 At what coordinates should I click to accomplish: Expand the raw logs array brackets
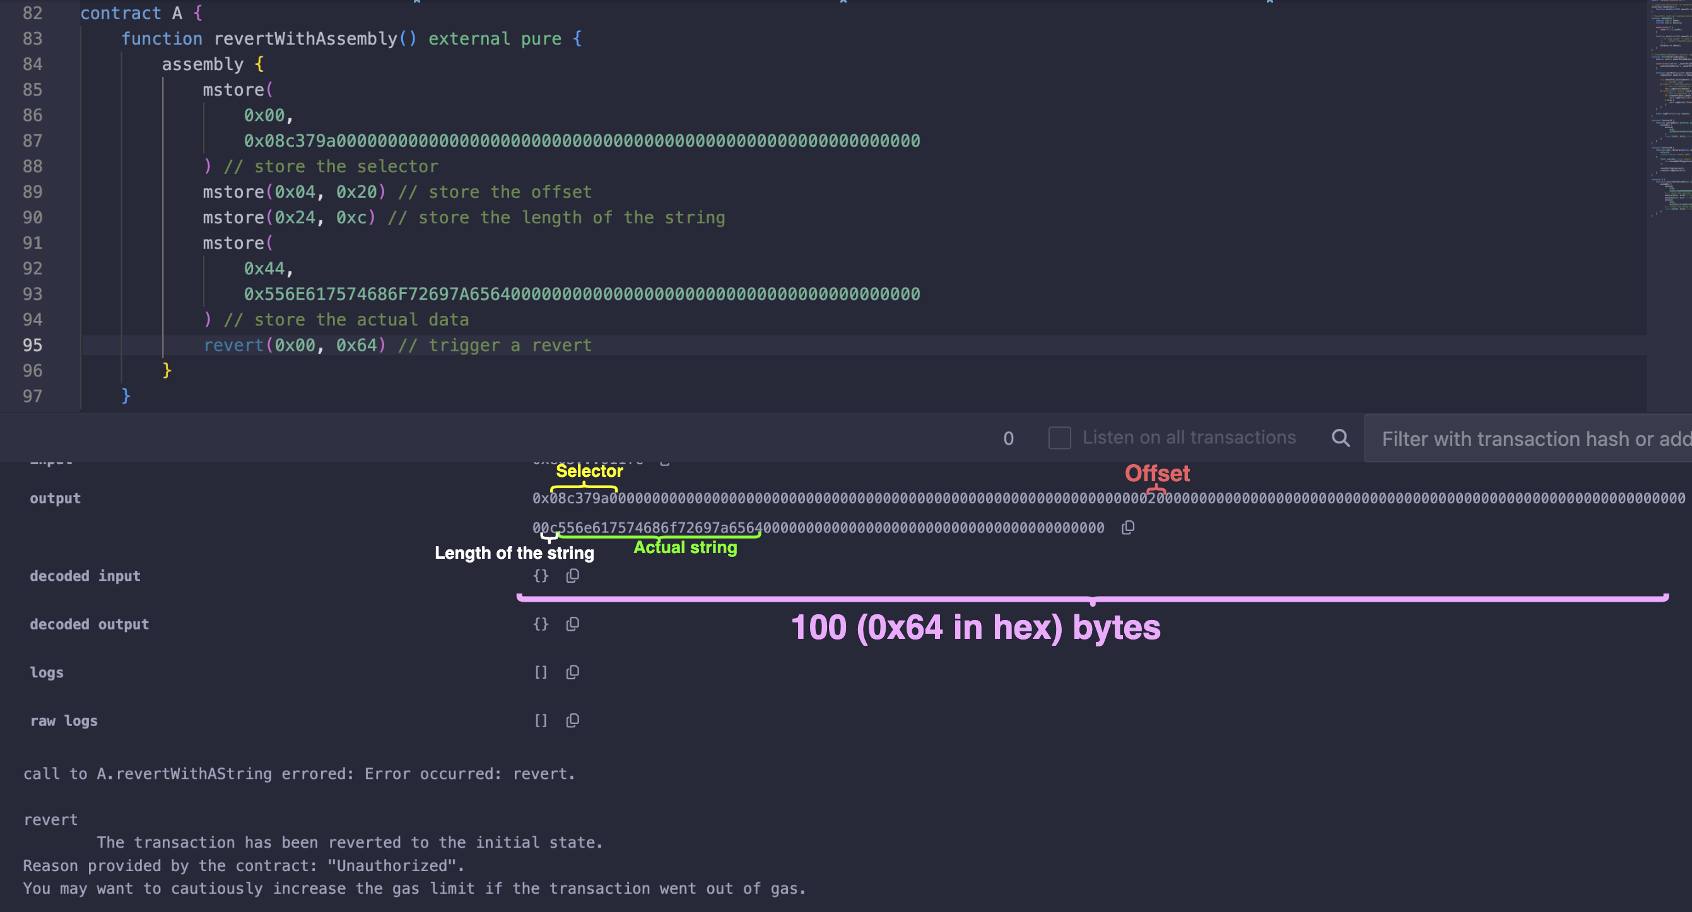[x=541, y=720]
